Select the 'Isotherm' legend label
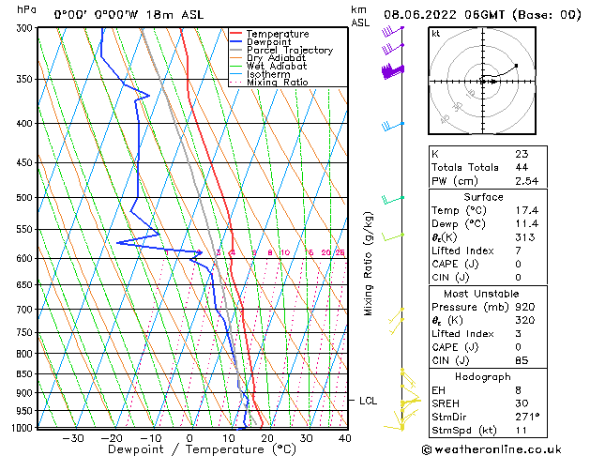Image resolution: width=590 pixels, height=456 pixels. coord(268,74)
